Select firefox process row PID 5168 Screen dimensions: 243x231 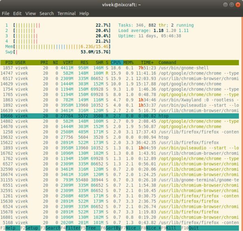pos(120,222)
